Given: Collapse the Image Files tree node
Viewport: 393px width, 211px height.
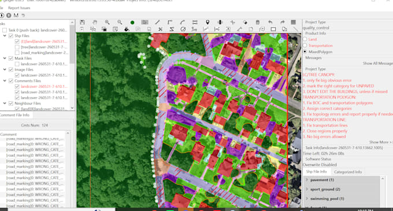Looking at the screenshot, I should coord(5,69).
